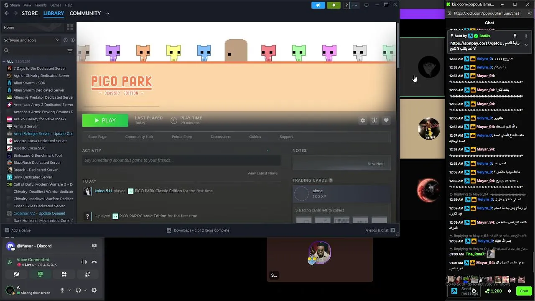This screenshot has width=535, height=301.
Task: Open the Discussions link
Action: point(221,137)
